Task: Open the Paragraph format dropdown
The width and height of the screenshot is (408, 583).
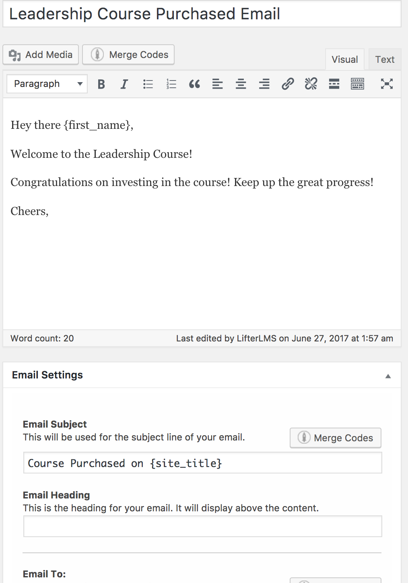Action: [x=47, y=84]
